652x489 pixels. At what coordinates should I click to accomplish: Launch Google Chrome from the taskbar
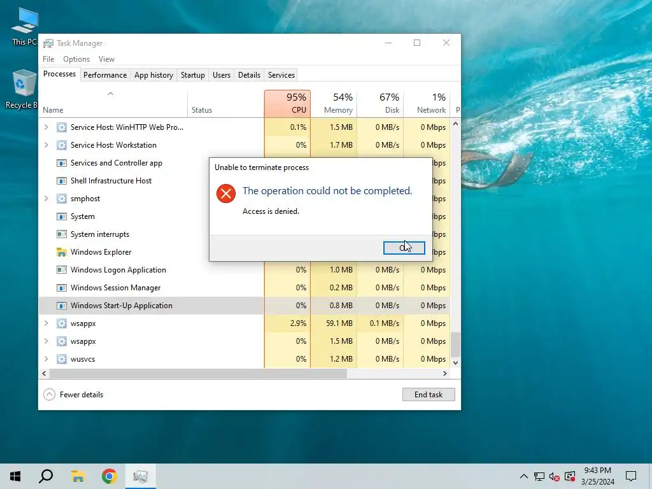tap(110, 476)
